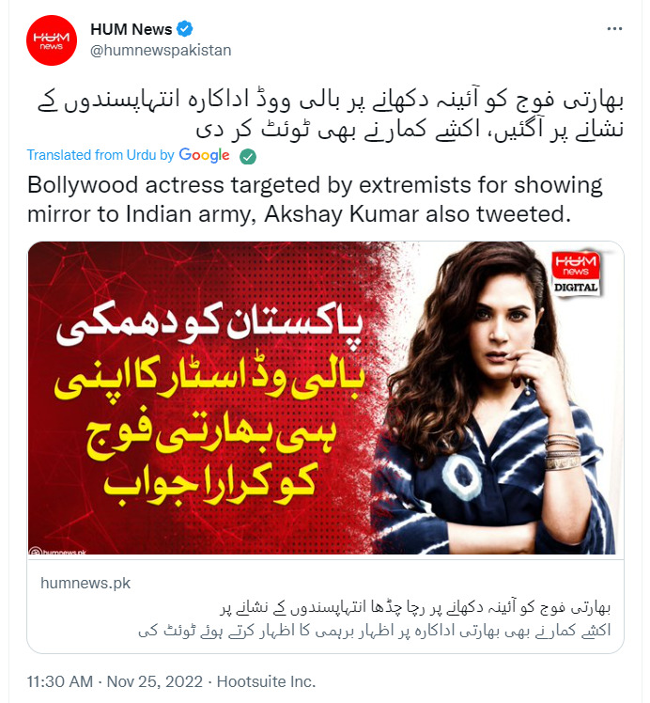Click the original Urdu tweet text
Viewport: 650px width, 703px height.
pyautogui.click(x=331, y=115)
